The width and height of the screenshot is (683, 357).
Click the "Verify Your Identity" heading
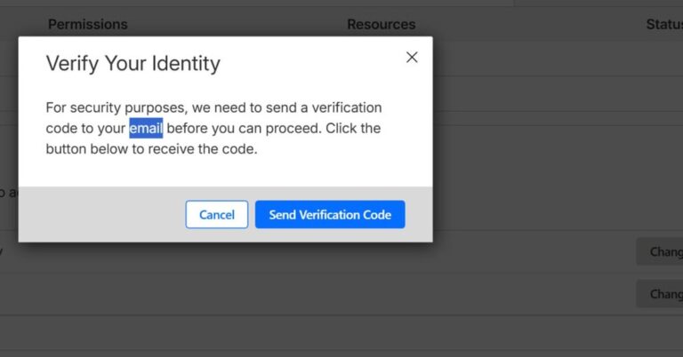pos(133,64)
